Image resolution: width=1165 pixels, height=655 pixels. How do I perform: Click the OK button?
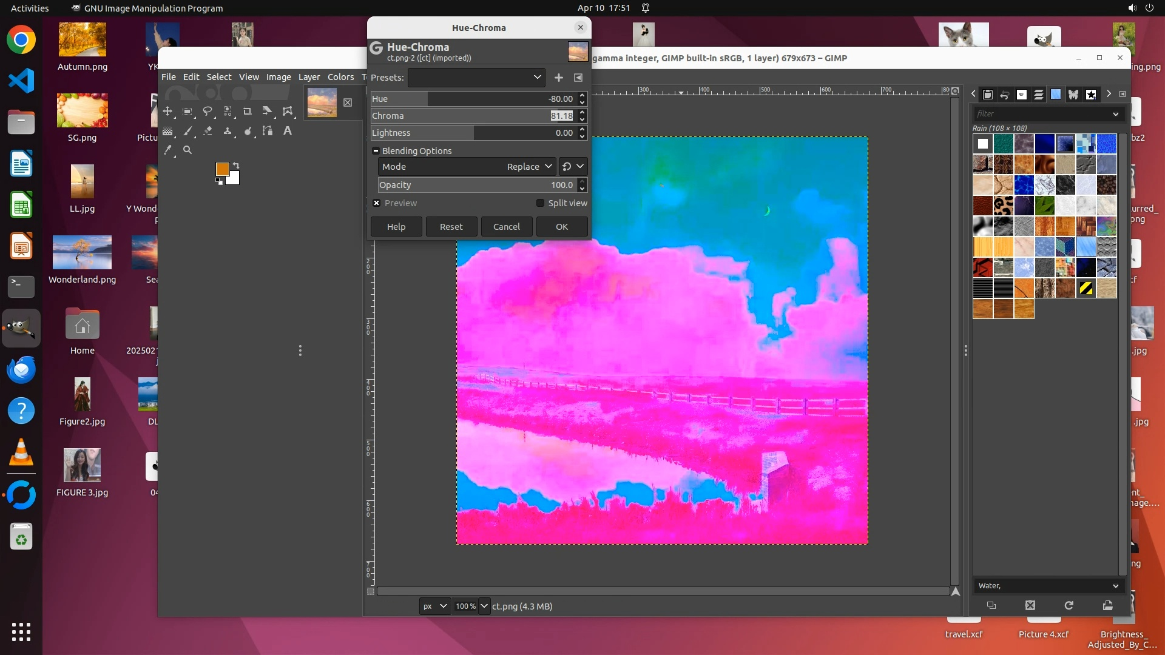(x=562, y=227)
